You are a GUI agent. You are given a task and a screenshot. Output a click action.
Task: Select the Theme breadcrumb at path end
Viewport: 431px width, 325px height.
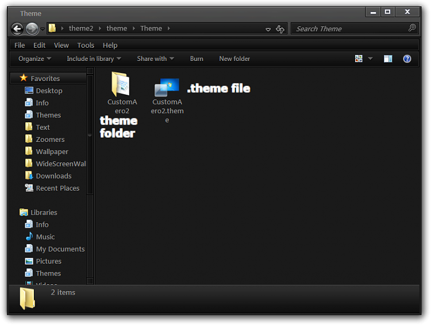click(x=151, y=28)
